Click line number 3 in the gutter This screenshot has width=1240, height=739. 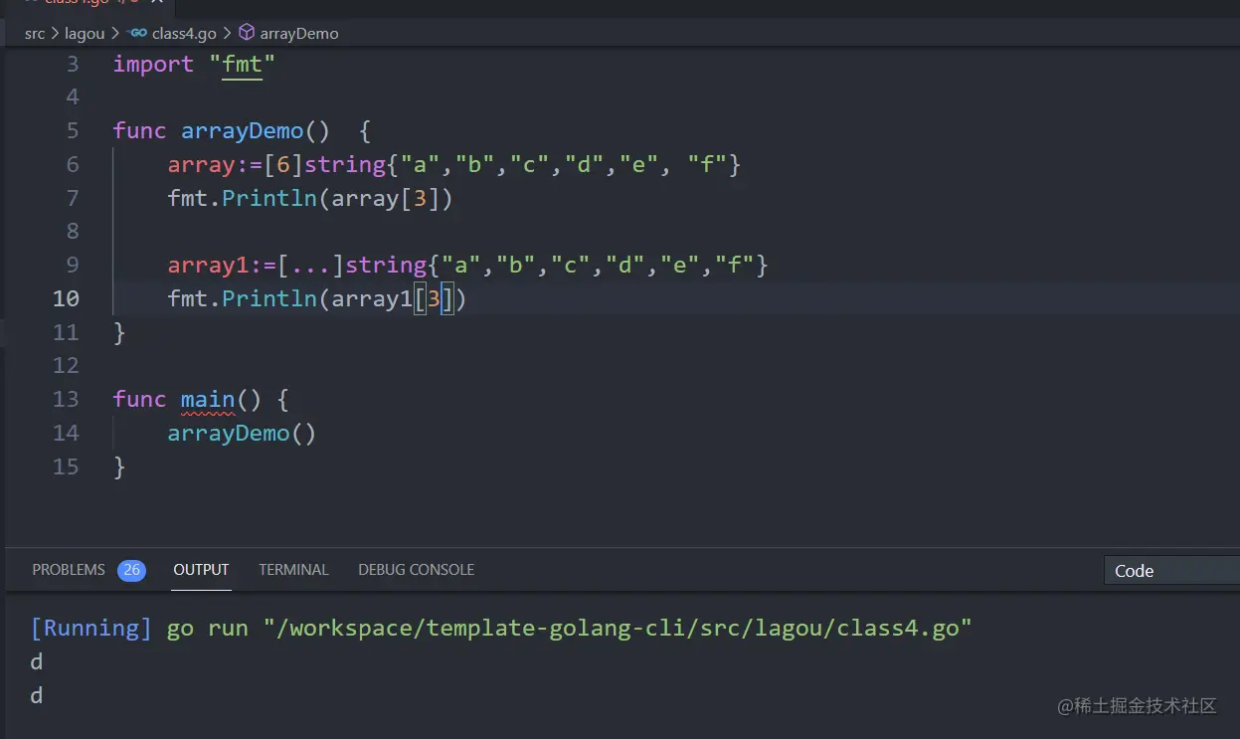(72, 65)
